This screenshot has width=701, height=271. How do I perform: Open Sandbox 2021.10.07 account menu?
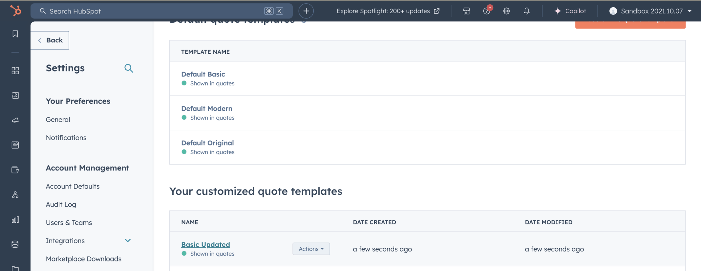pyautogui.click(x=650, y=11)
